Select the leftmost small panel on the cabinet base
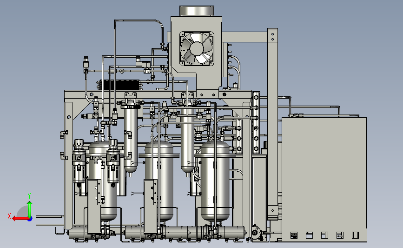This screenshot has width=403, height=248. click(294, 235)
